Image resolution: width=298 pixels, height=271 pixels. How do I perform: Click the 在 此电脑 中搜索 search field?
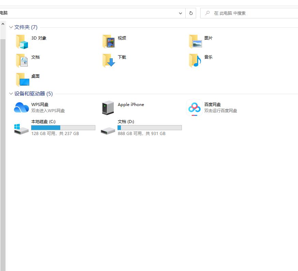249,13
